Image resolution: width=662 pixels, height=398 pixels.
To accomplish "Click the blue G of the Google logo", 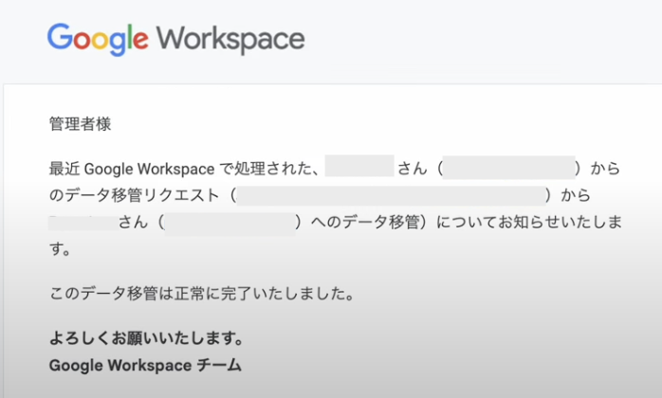I will pos(59,39).
